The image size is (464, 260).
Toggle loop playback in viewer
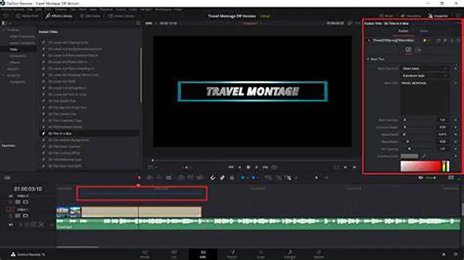coord(275,167)
